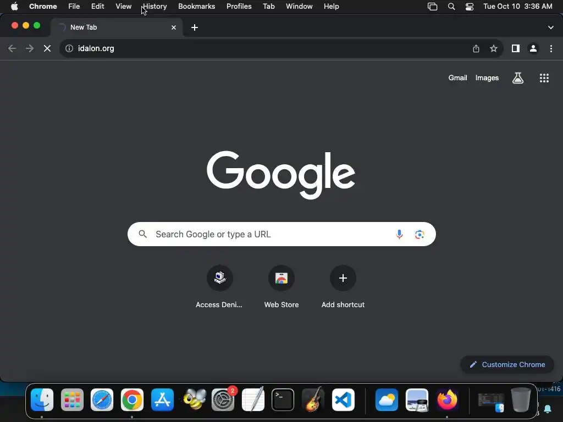Open the Chrome side panel

click(x=516, y=48)
